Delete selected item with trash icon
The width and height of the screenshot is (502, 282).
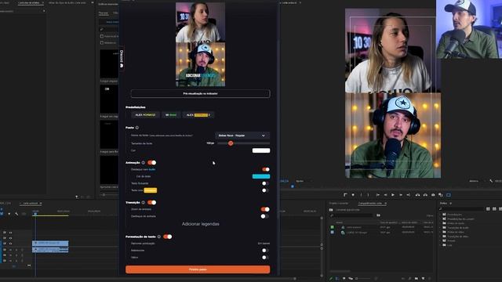(x=430, y=279)
